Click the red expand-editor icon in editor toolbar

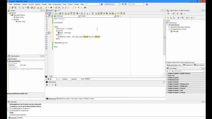[x=46, y=13]
